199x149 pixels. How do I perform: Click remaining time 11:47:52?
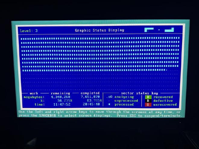[x=62, y=104]
